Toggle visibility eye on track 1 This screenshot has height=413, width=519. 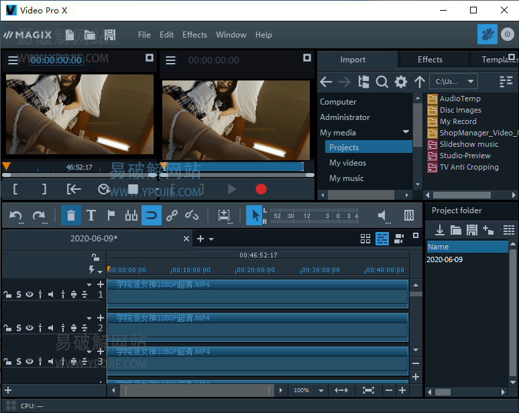pos(30,294)
